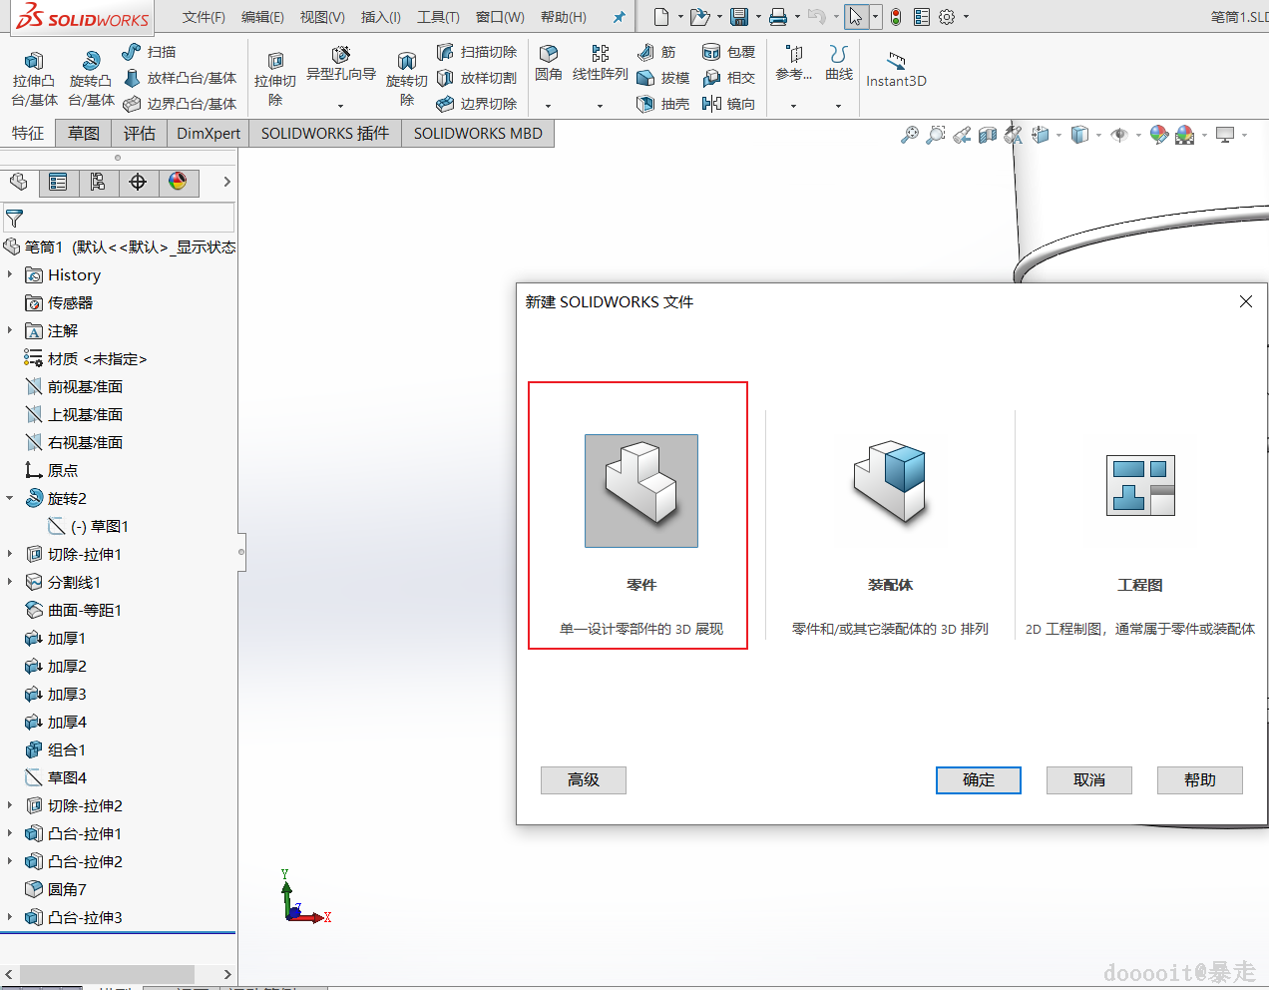
Task: Open the DisplayManager color ball tab
Action: tap(178, 182)
